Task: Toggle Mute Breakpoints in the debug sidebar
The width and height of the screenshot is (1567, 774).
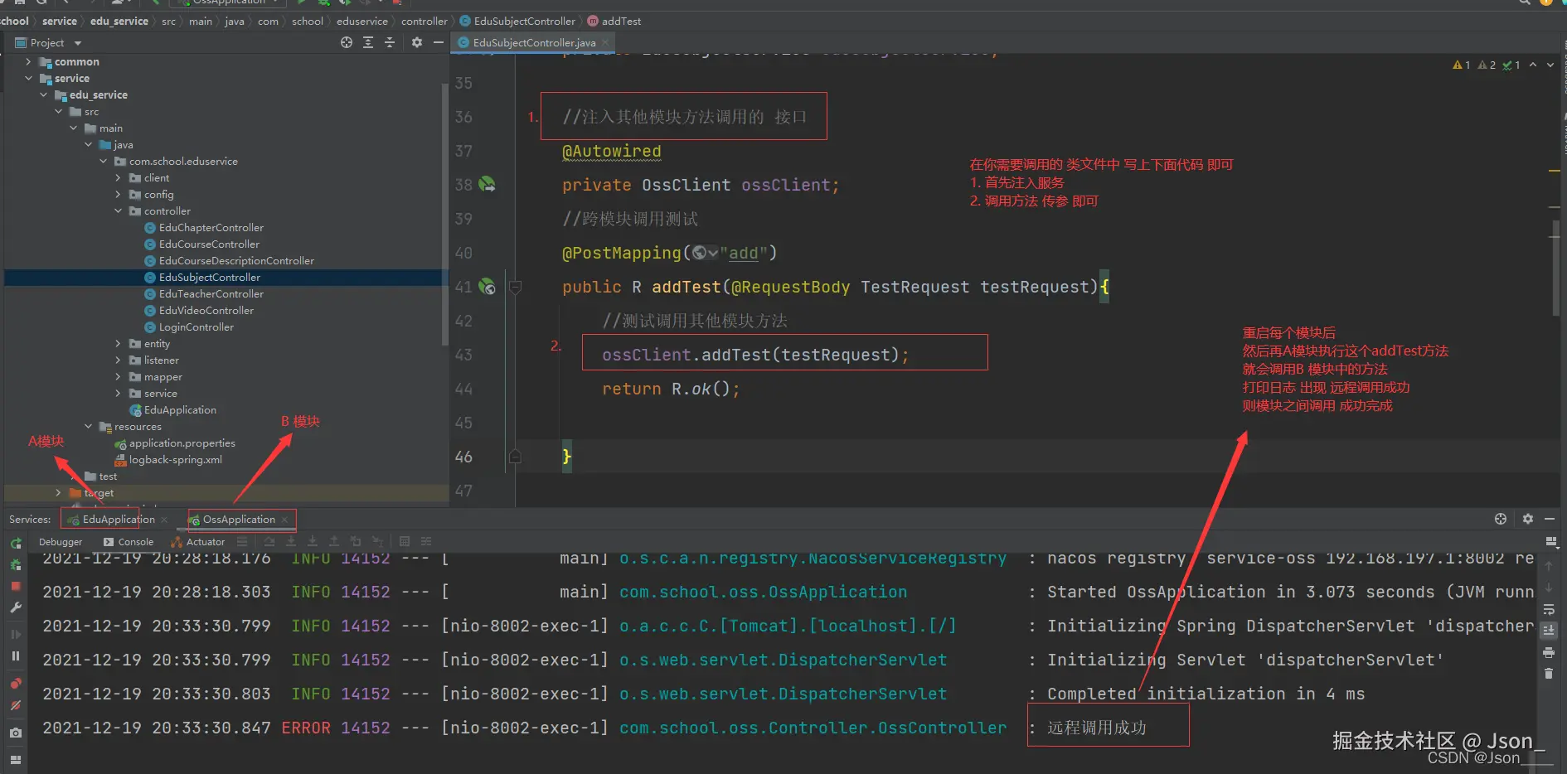Action: pos(16,706)
